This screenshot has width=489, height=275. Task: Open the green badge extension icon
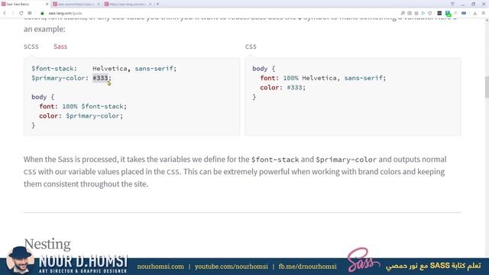point(449,14)
